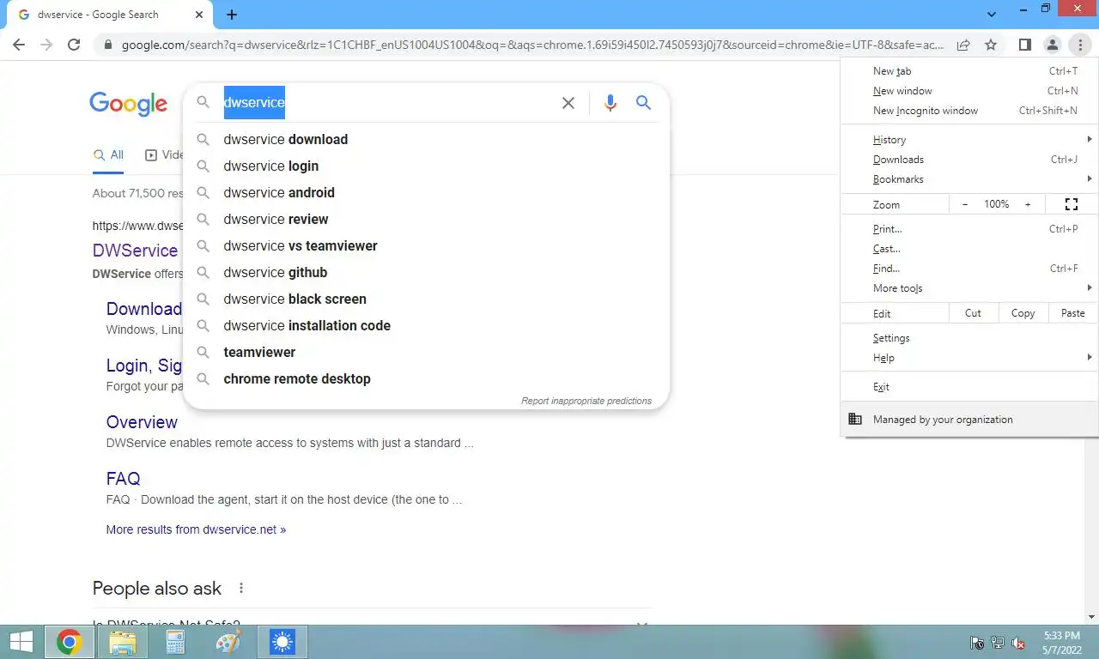Open the blue sun app in taskbar
Viewport: 1099px width, 659px height.
[x=282, y=642]
